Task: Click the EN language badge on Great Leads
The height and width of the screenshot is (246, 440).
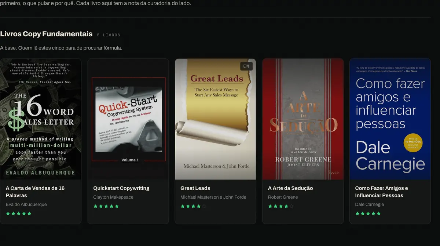Action: click(x=246, y=66)
